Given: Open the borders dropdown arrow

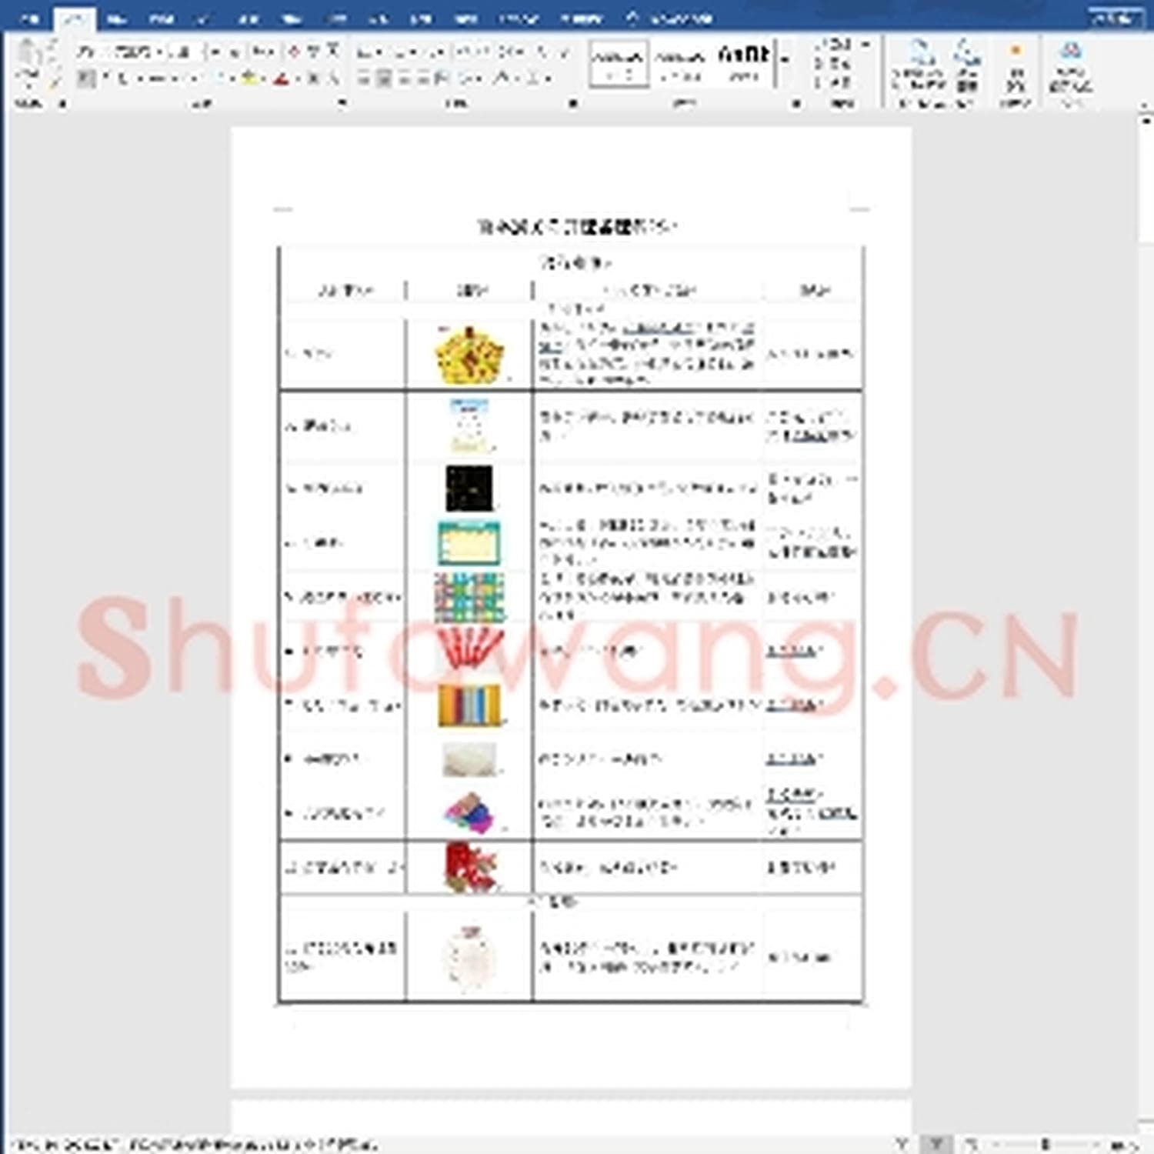Looking at the screenshot, I should tap(547, 78).
